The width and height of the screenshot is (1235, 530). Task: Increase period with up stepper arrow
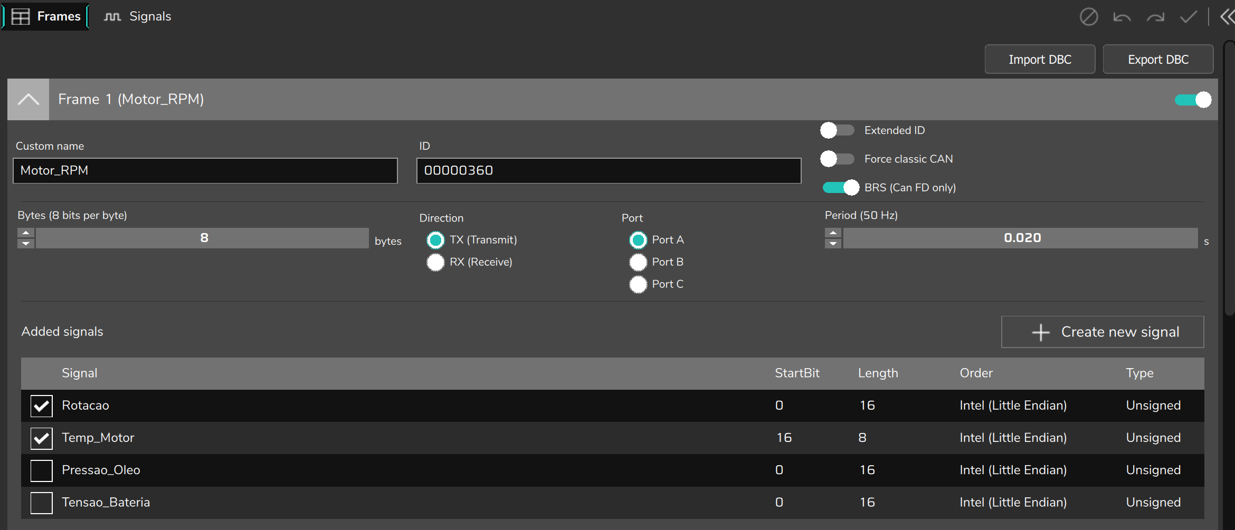point(833,233)
